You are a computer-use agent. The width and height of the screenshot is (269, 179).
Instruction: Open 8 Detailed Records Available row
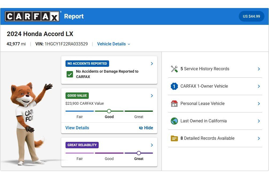click(215, 138)
